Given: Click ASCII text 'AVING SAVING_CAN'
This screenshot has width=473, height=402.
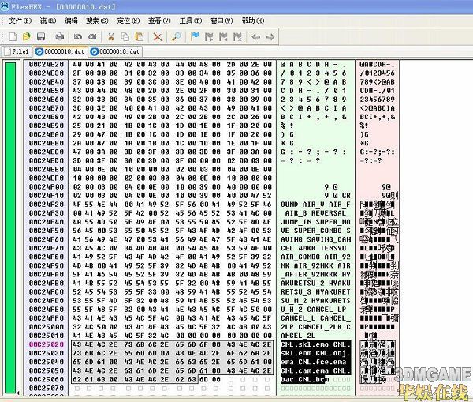Looking at the screenshot, I should pos(315,239).
